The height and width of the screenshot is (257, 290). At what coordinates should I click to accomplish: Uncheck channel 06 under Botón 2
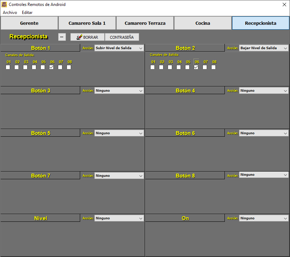pos(196,67)
